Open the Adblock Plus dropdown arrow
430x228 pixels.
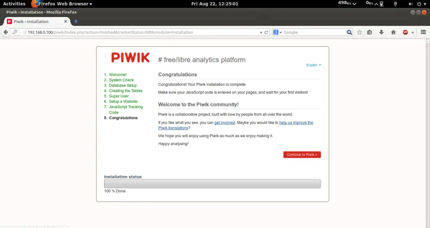tap(413, 32)
